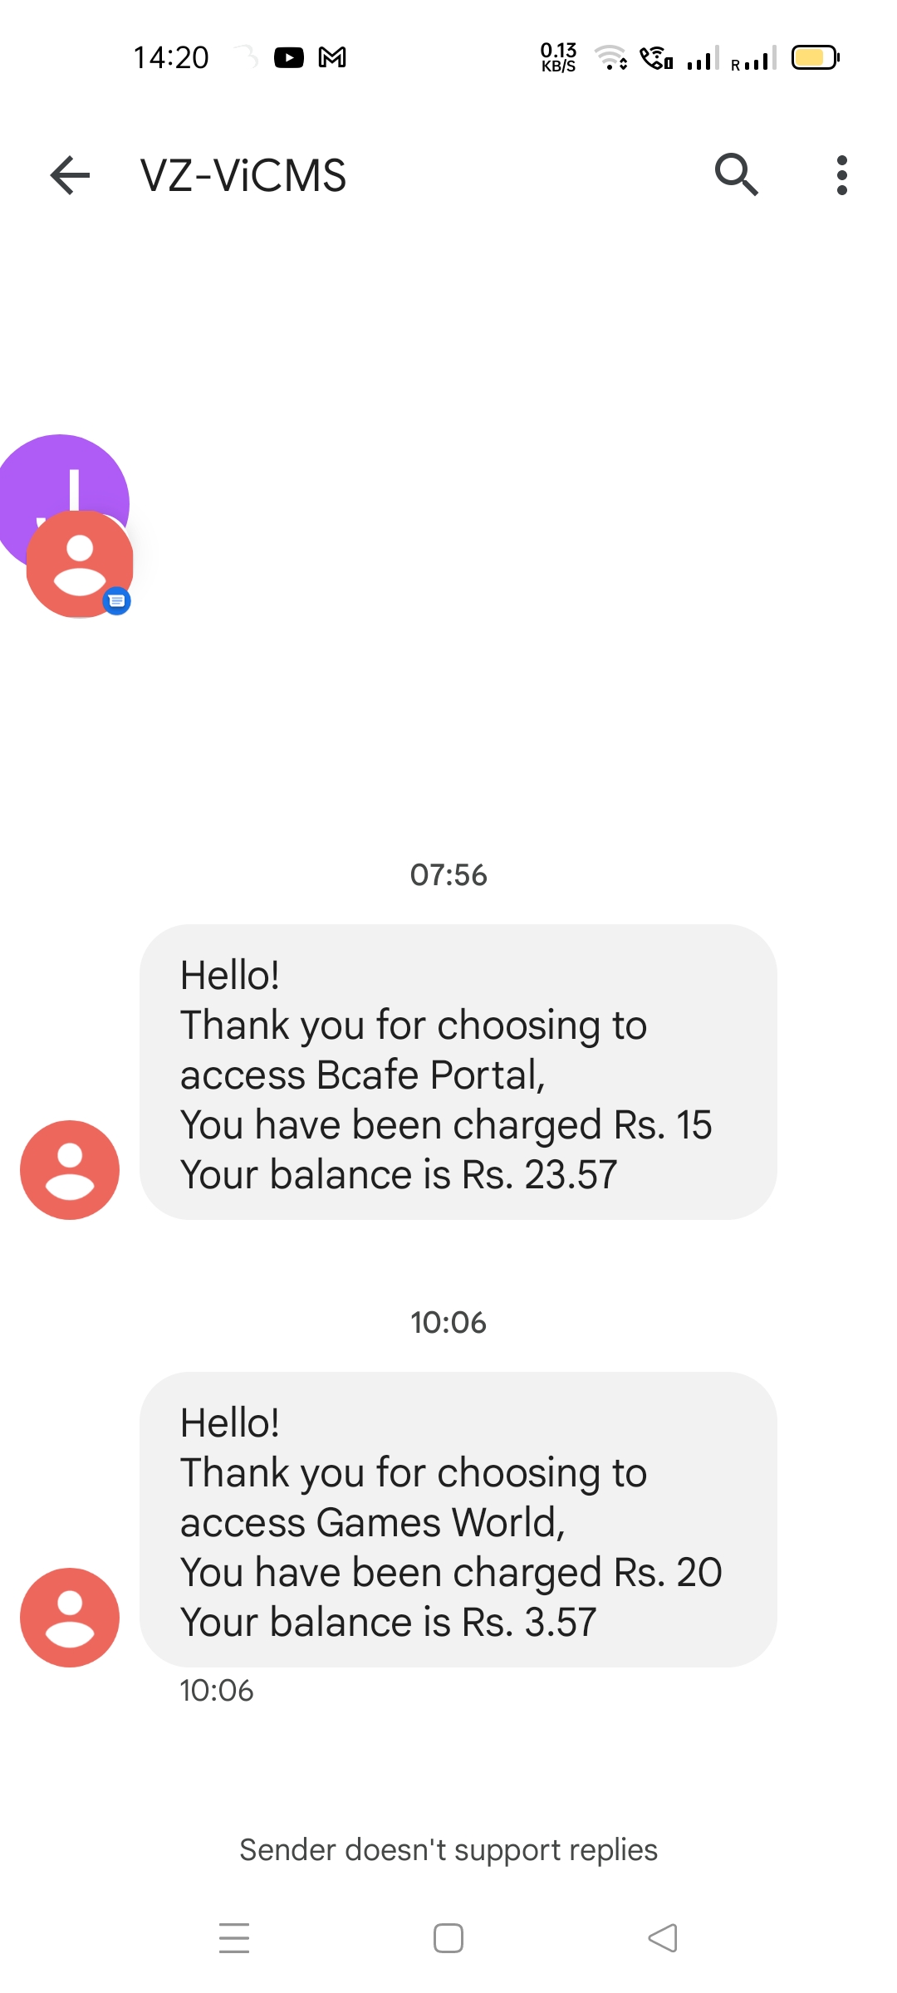
Task: Open search in VZ-ViCMS conversation
Action: point(736,175)
